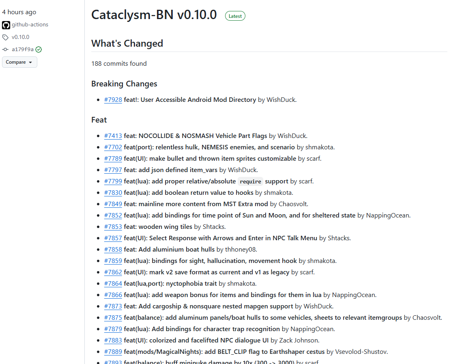Open commit a179f9a link
Screen dimensions: 451x364
(23, 50)
